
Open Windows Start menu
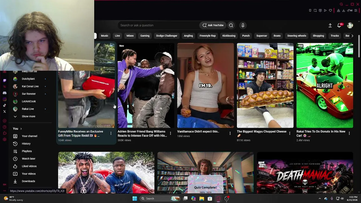(x=135, y=198)
